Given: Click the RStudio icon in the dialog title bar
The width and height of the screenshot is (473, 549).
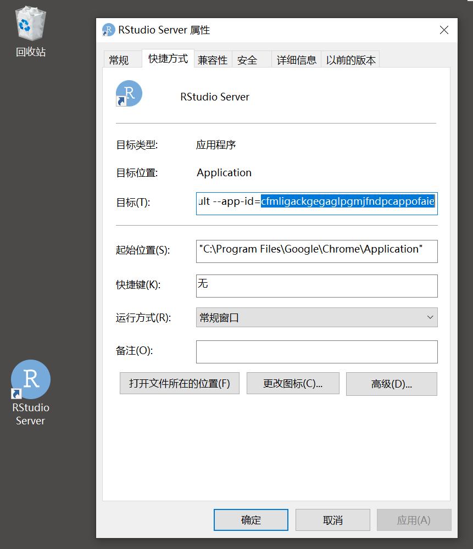Looking at the screenshot, I should 108,30.
